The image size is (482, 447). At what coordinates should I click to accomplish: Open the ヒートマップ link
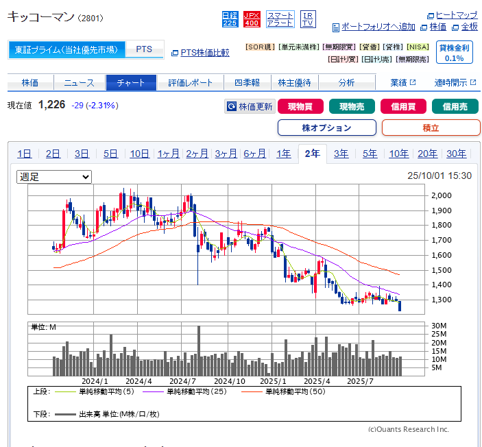452,15
